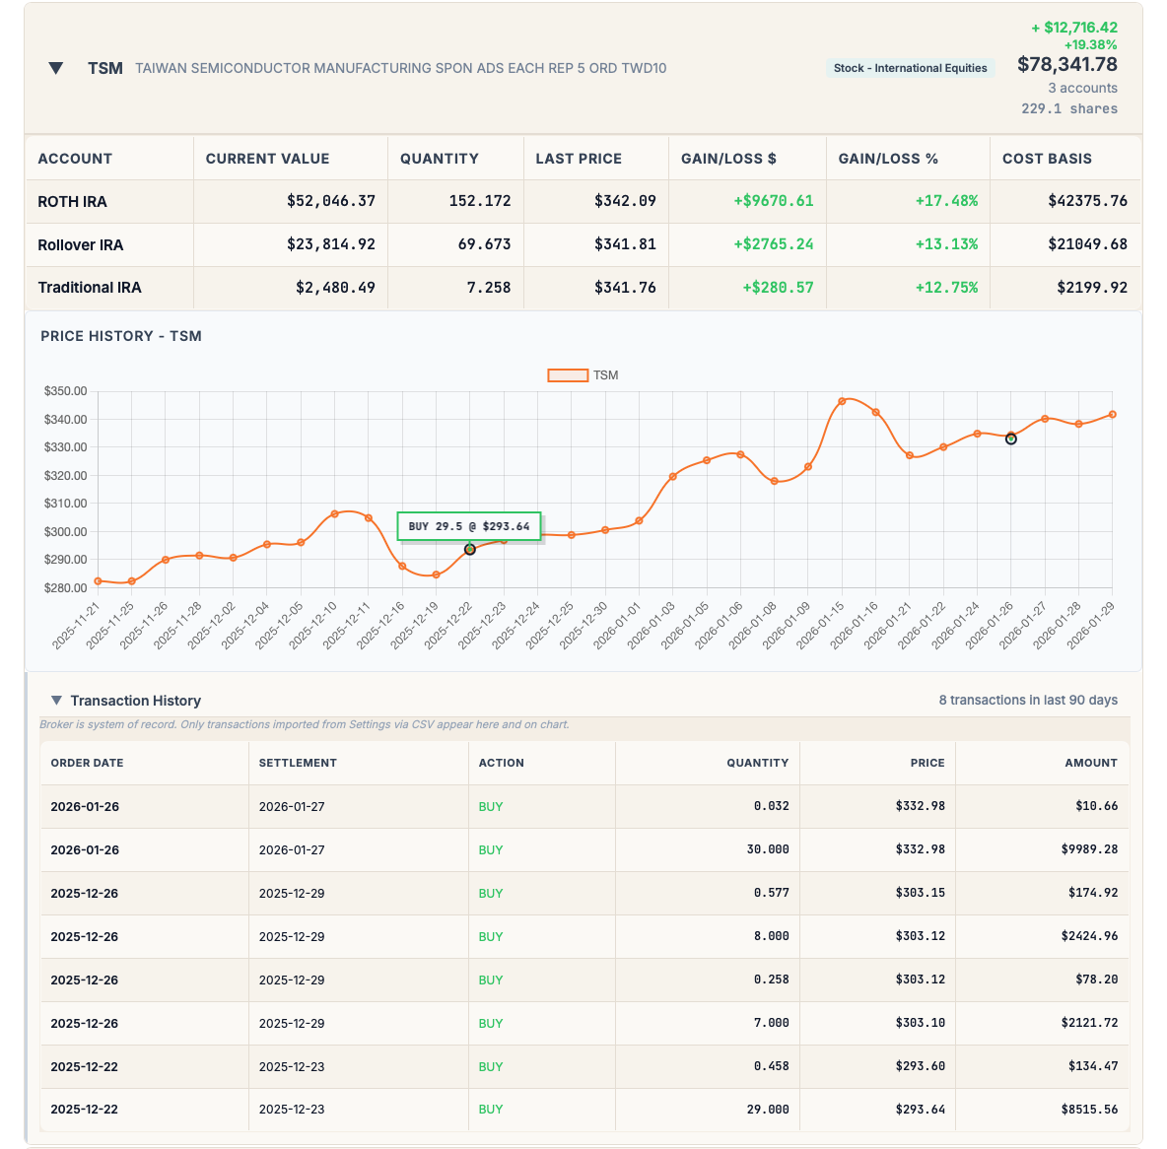This screenshot has width=1167, height=1149.
Task: Sort accounts by CURRENT VALUE column
Action: coord(267,158)
